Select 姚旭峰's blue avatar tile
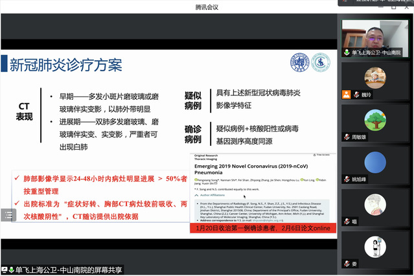The image size is (414, 276). tap(374, 162)
